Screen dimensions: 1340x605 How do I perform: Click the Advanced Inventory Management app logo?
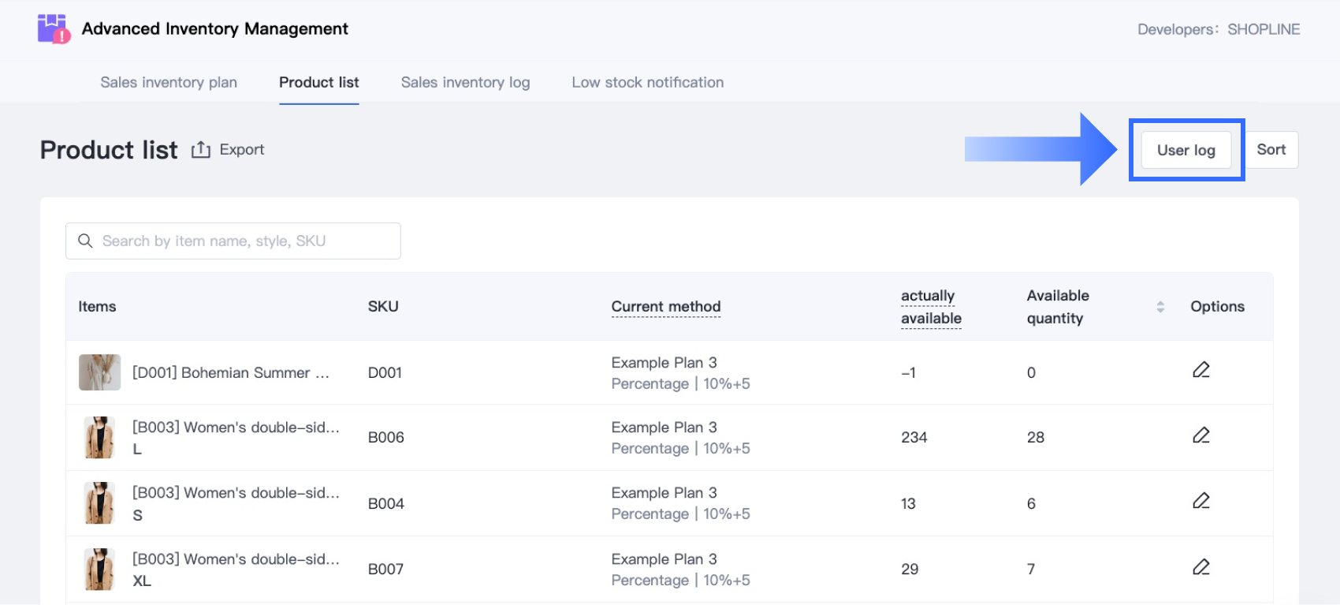54,29
